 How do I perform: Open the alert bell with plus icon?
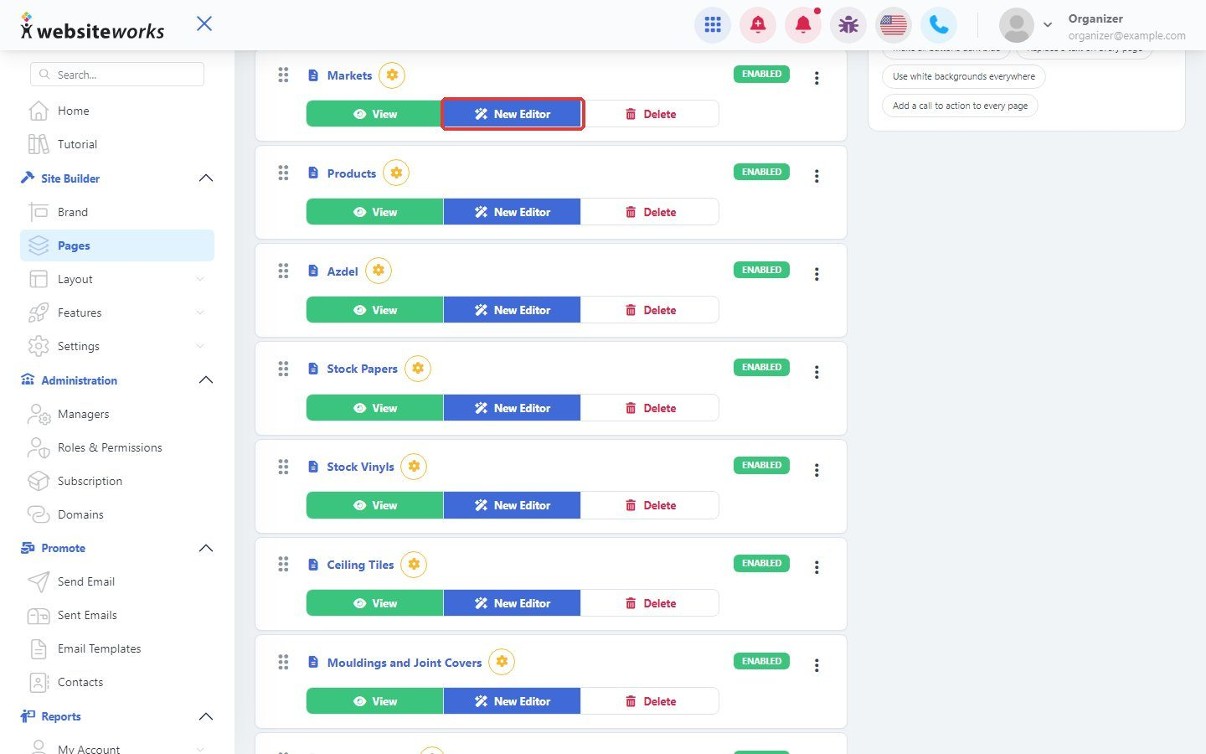click(758, 25)
